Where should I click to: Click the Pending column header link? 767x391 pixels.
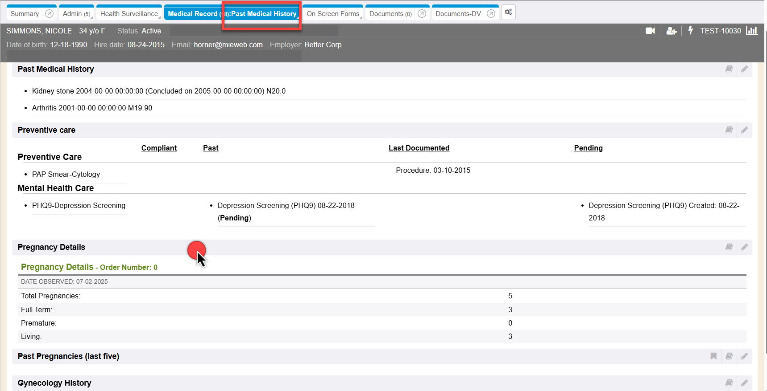[x=588, y=148]
